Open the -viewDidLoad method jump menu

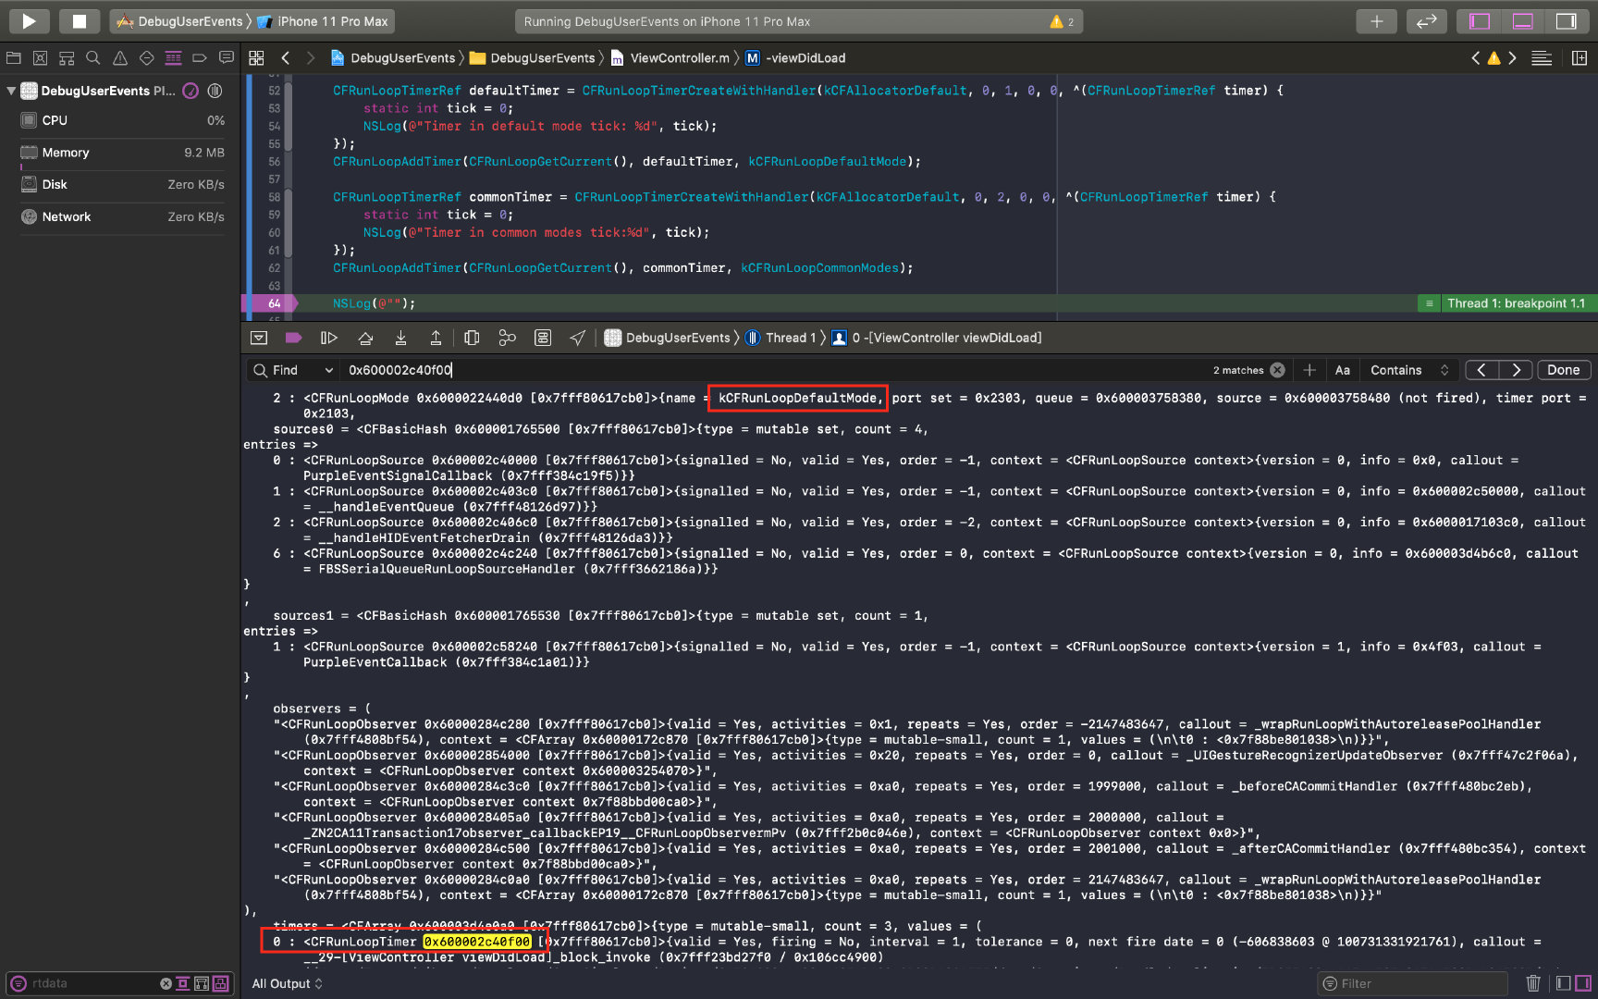(795, 58)
